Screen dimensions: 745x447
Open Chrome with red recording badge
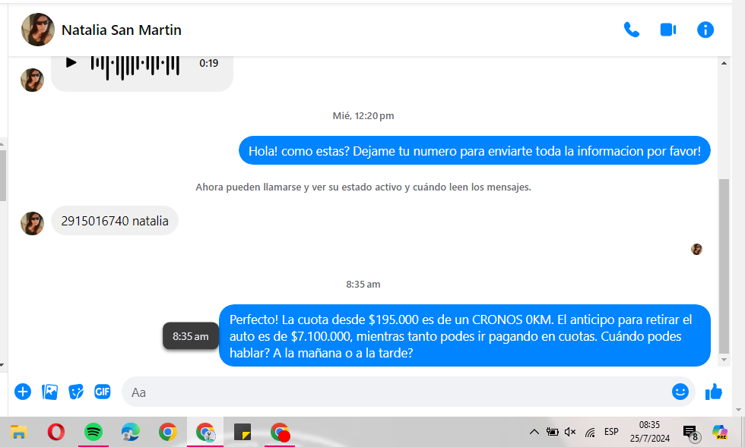pyautogui.click(x=280, y=433)
